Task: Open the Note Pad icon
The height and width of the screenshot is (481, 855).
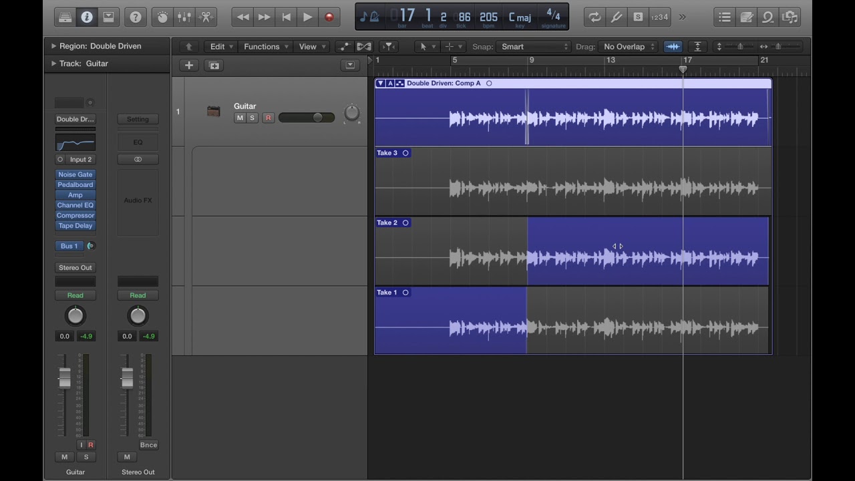Action: tap(747, 17)
